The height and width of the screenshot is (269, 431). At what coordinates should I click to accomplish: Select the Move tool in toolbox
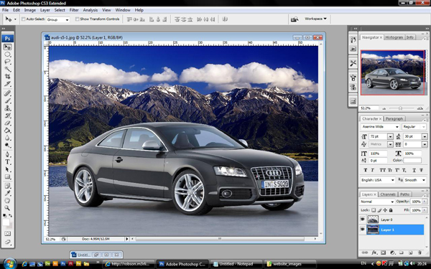tap(7, 47)
